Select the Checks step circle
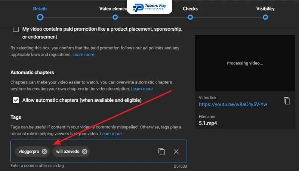 point(190,17)
